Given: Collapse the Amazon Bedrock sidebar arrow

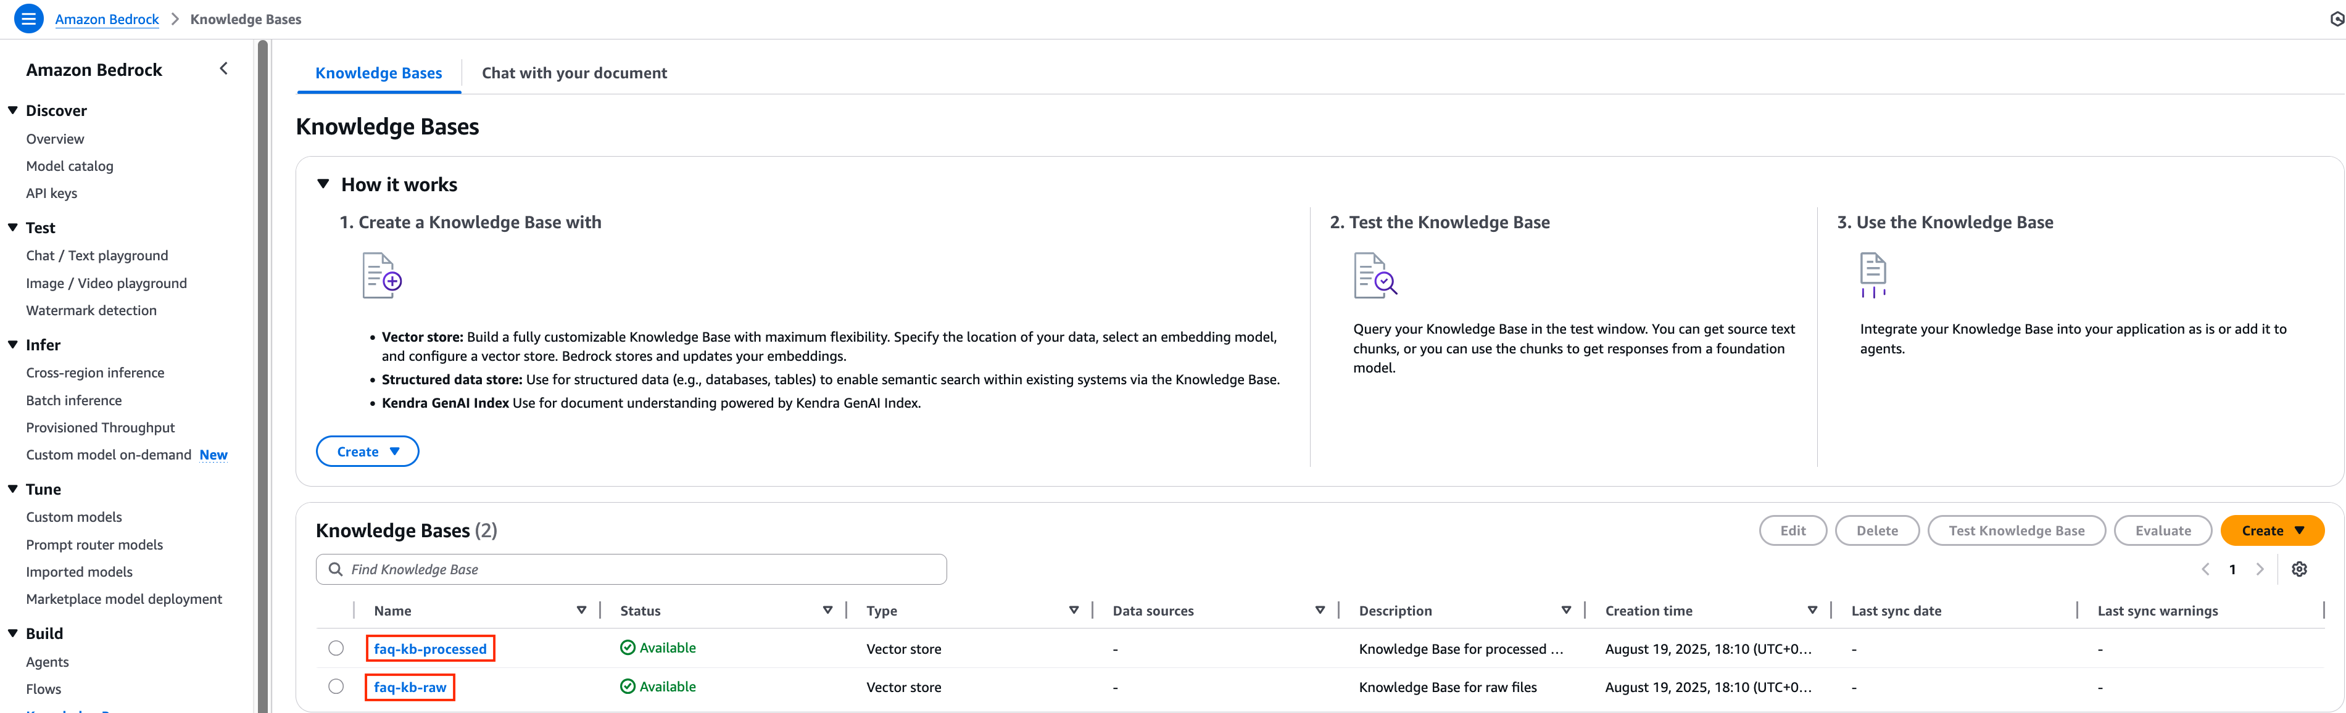Looking at the screenshot, I should [x=224, y=69].
